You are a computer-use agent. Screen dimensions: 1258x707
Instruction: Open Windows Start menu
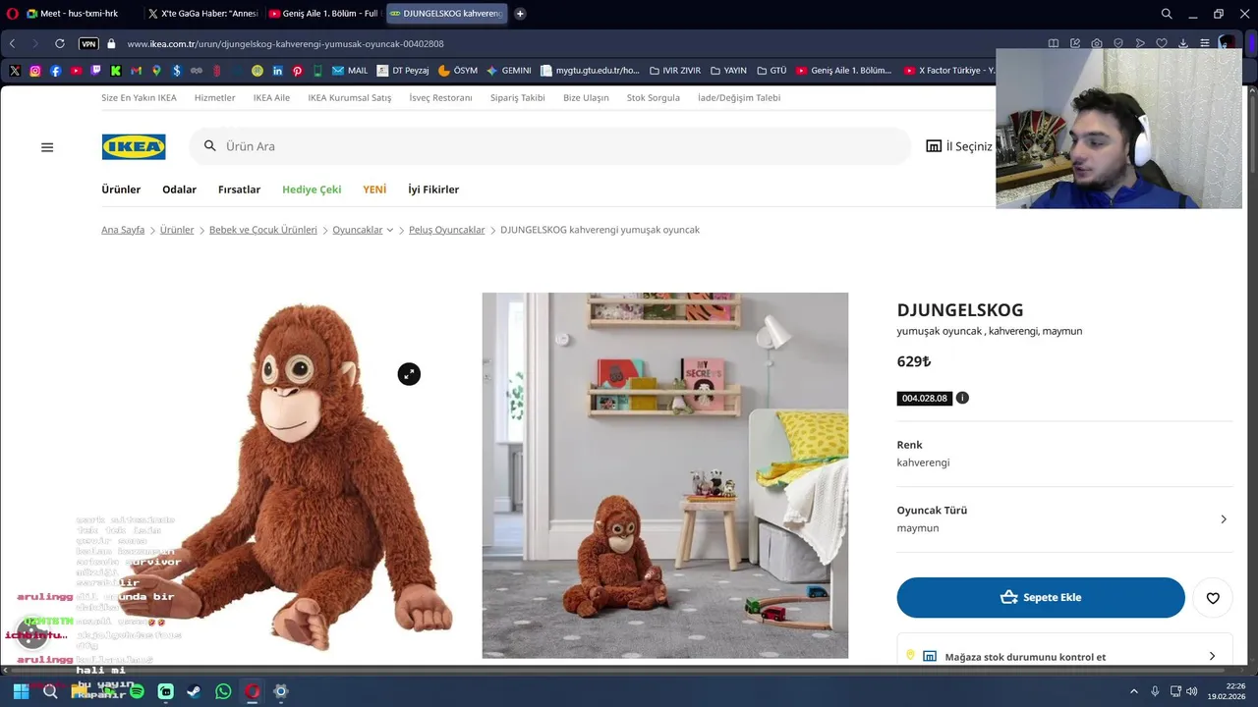[21, 691]
